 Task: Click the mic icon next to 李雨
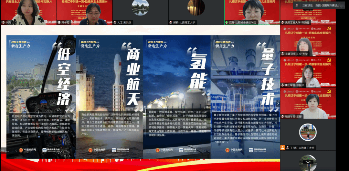pos(3,23)
